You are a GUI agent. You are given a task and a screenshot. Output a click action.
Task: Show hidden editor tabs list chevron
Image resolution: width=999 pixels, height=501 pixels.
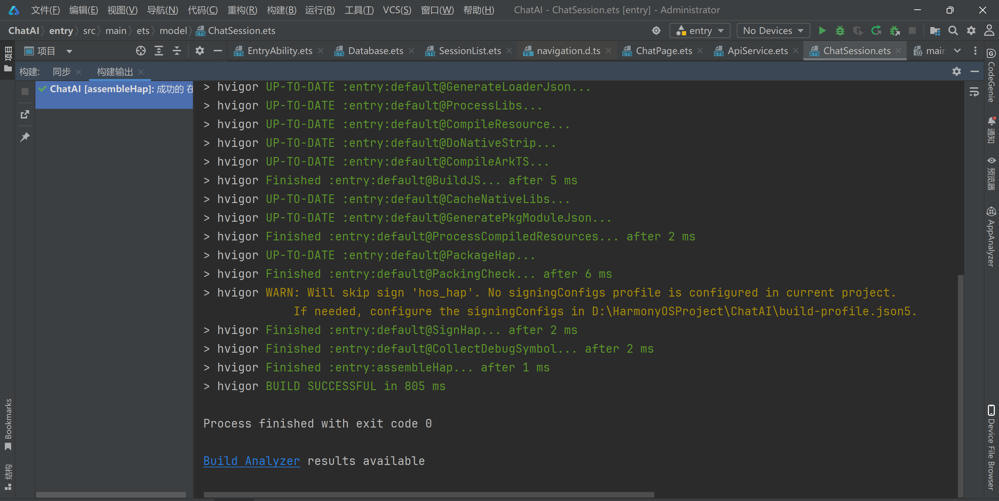[x=957, y=51]
